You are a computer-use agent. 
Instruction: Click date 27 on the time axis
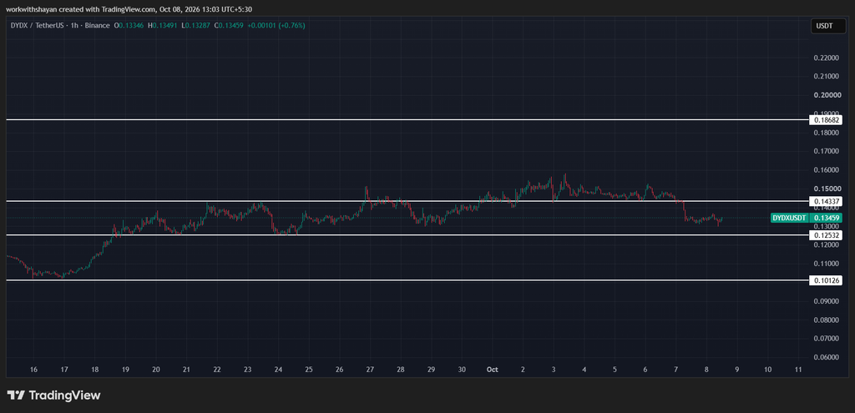pyautogui.click(x=370, y=370)
